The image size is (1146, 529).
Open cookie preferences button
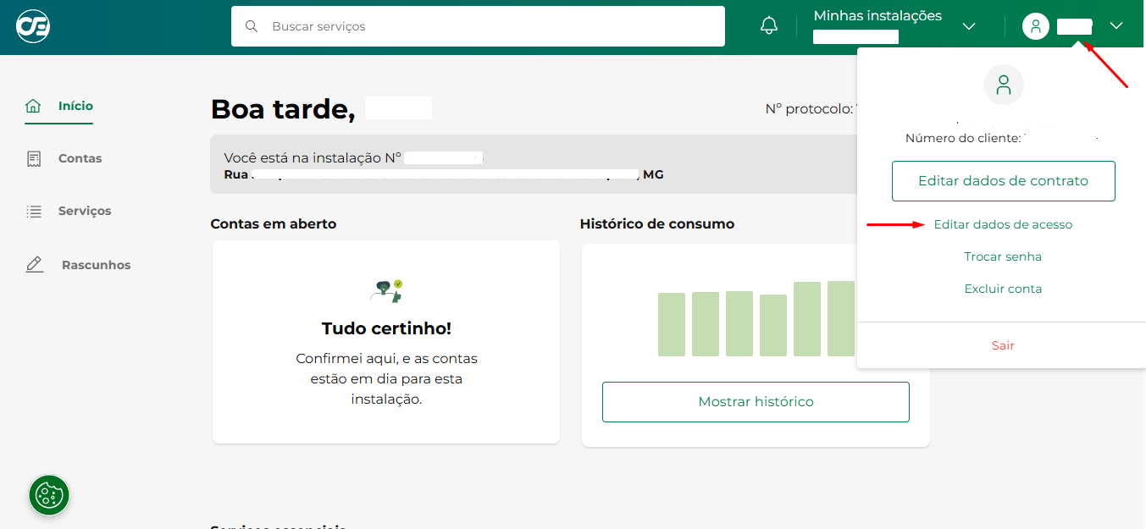tap(49, 495)
